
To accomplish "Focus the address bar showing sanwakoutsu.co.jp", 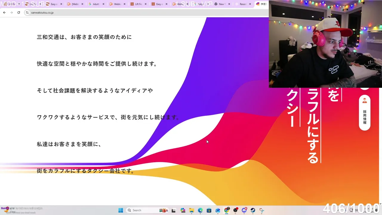I will 146,13.
